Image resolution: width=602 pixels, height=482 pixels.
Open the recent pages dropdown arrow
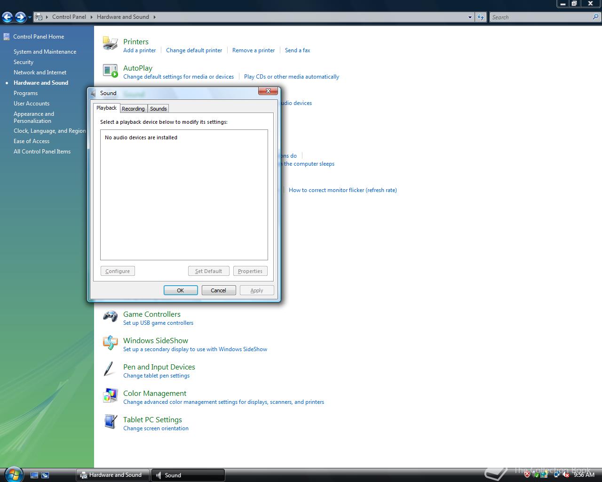(x=30, y=17)
